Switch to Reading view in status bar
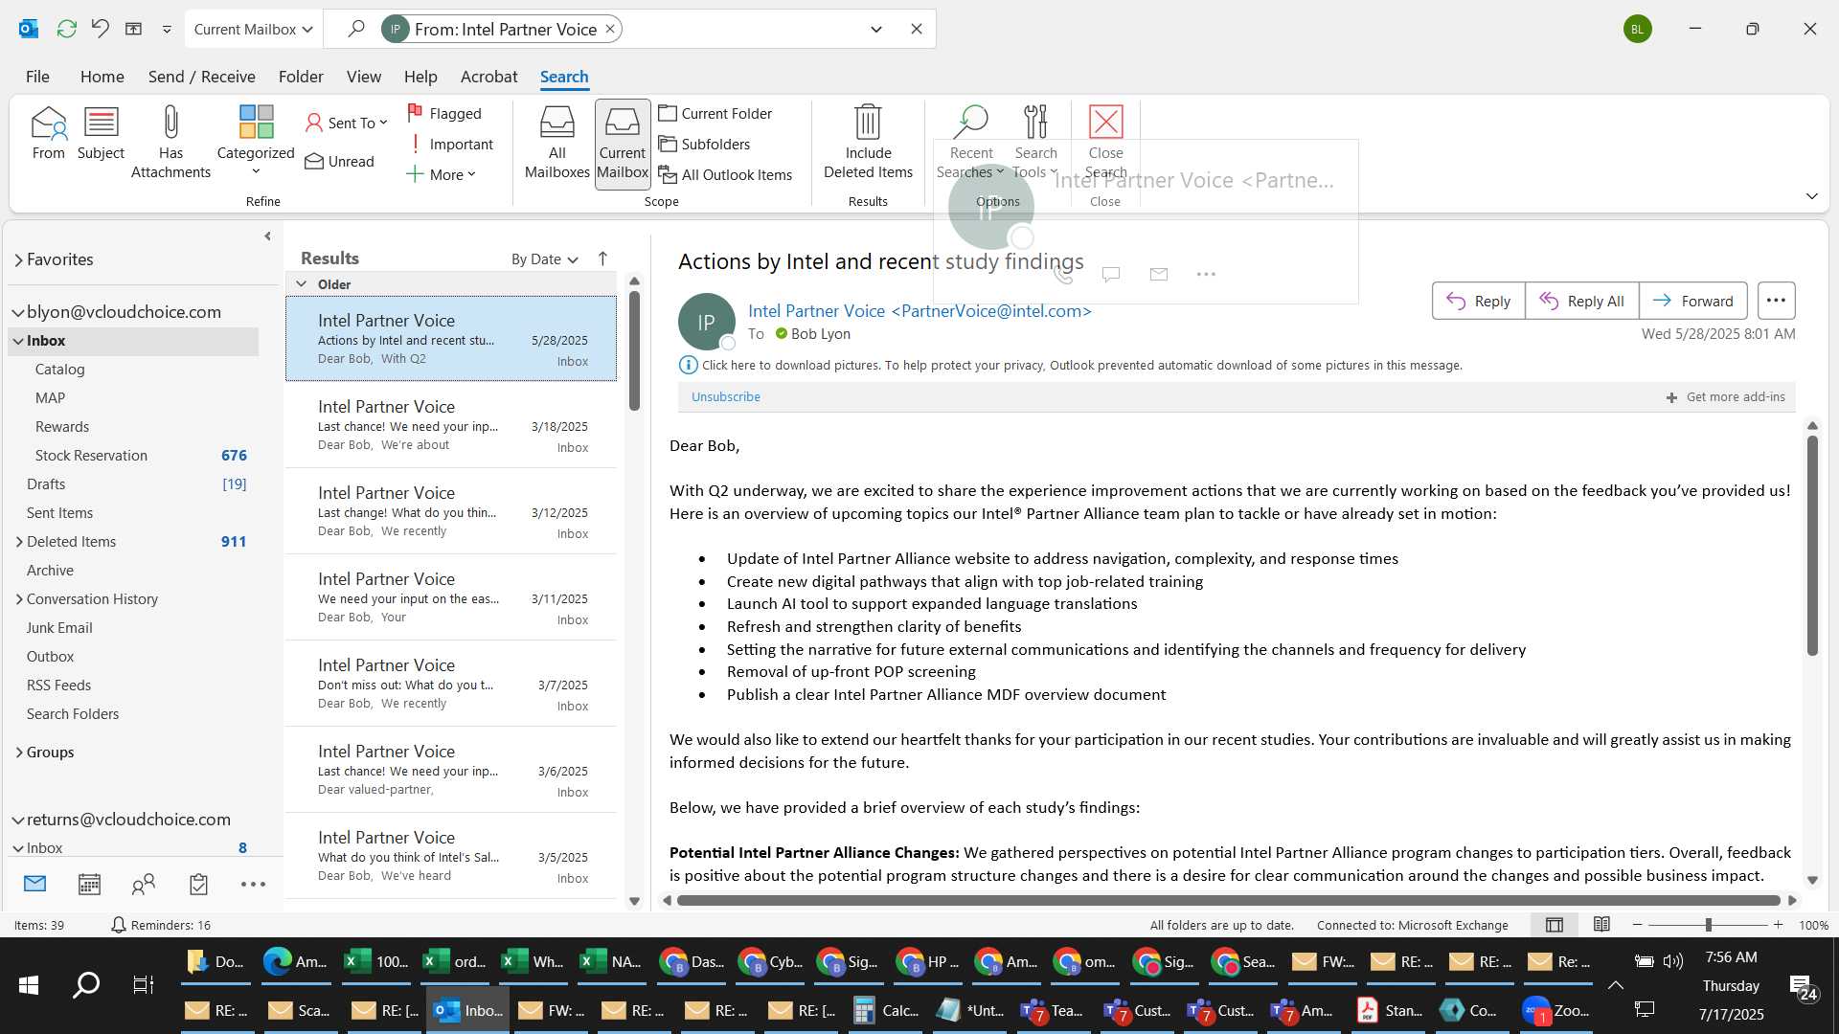Screen dimensions: 1839x1034 tap(1601, 925)
